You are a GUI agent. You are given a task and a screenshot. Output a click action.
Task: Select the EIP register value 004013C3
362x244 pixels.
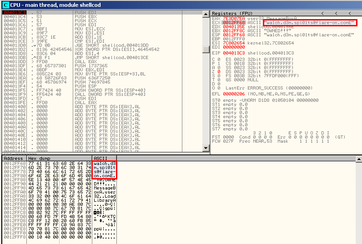[232, 53]
